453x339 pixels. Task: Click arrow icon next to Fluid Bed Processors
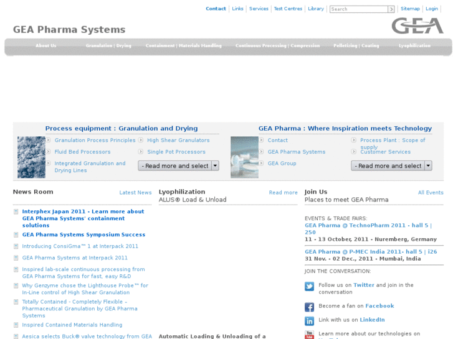pos(48,152)
